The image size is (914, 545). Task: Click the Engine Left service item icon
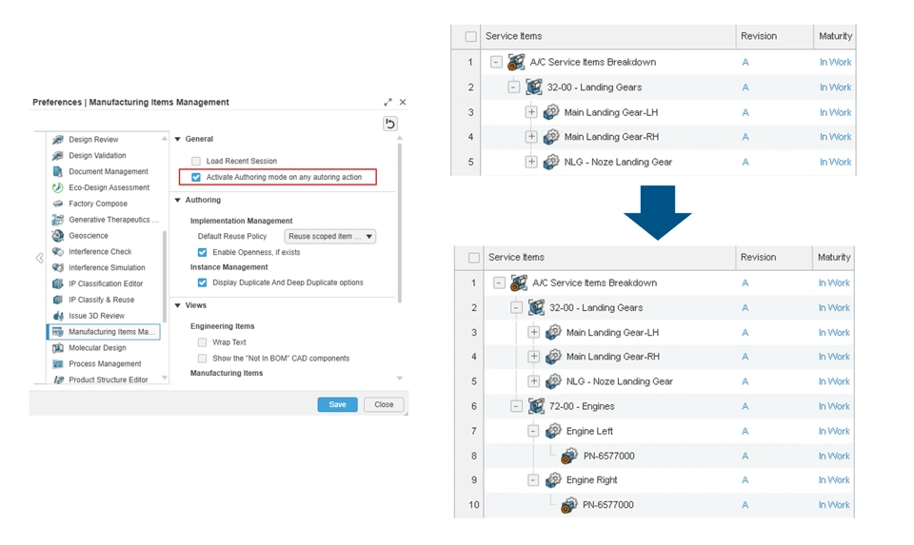(x=553, y=431)
